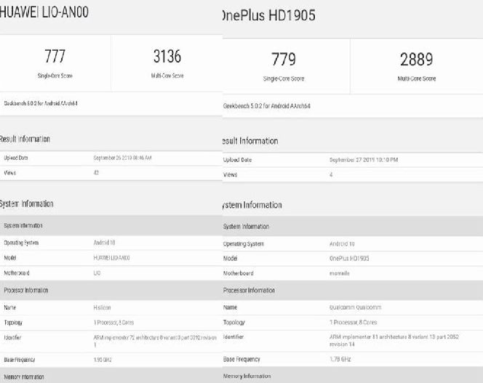Viewport: 483px width, 383px height.
Task: Click model value OnePlus HD1905
Action: (349, 258)
